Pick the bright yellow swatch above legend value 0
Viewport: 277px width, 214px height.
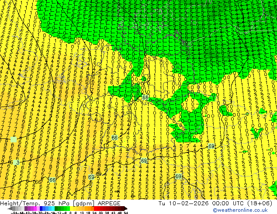pyautogui.click(x=71, y=208)
